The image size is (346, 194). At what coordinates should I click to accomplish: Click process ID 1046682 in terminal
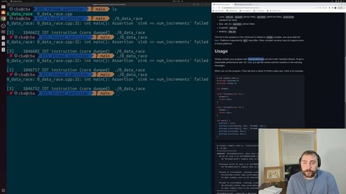(x=31, y=51)
